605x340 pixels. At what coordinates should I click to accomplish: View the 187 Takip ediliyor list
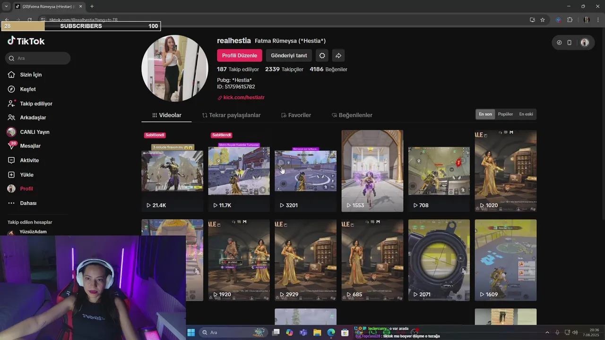click(238, 69)
